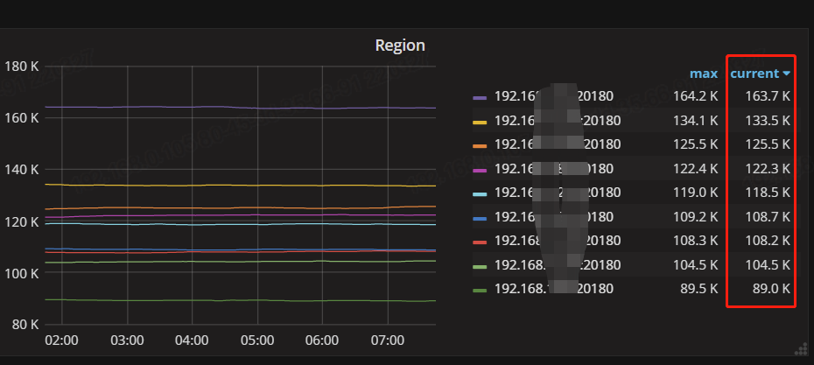The width and height of the screenshot is (814, 365).
Task: Click the 122.3 K current value
Action: coord(768,169)
